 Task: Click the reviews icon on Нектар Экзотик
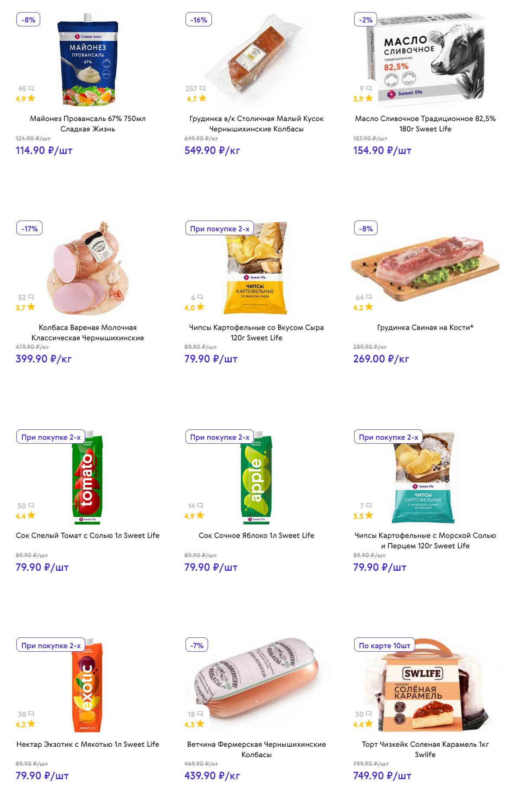(x=31, y=714)
